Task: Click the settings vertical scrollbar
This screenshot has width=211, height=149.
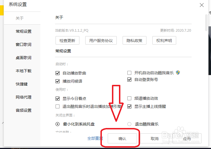Action: click(x=206, y=23)
